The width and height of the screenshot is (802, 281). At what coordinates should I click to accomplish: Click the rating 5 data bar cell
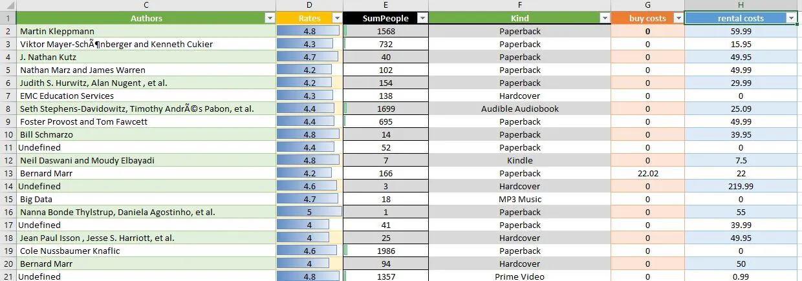point(309,212)
